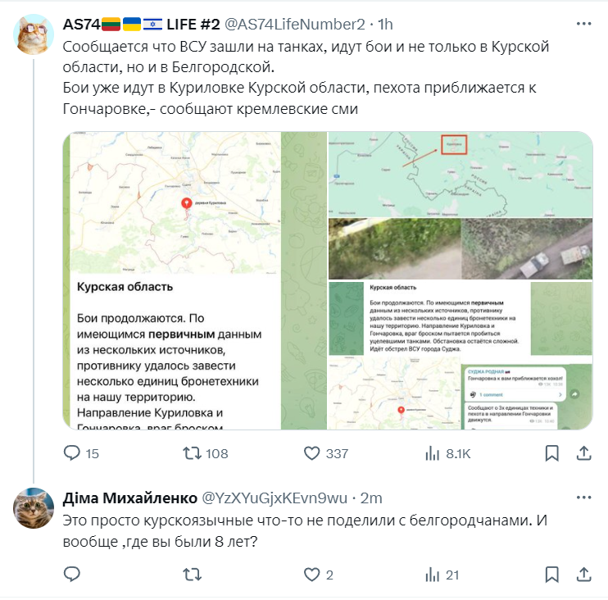Retweet the post with 108 reposts
The image size is (608, 600).
205,453
